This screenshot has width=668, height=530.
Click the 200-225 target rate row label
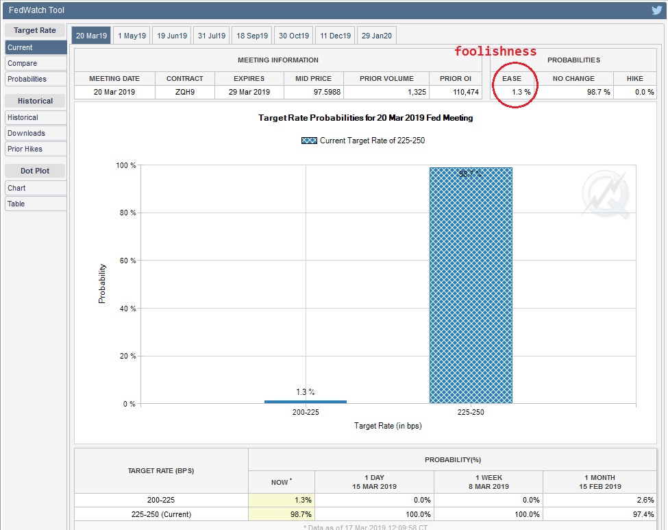pyautogui.click(x=161, y=500)
